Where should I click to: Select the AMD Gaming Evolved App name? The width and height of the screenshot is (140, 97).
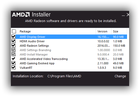(37, 63)
